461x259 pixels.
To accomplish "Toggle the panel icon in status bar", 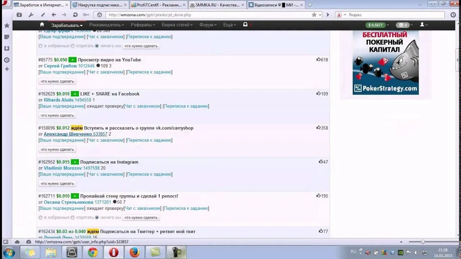I will (x=6, y=242).
